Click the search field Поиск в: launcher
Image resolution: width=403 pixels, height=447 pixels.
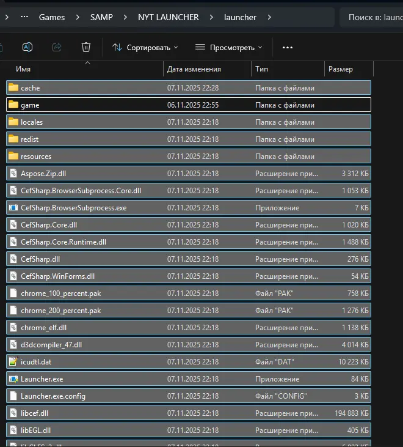374,18
